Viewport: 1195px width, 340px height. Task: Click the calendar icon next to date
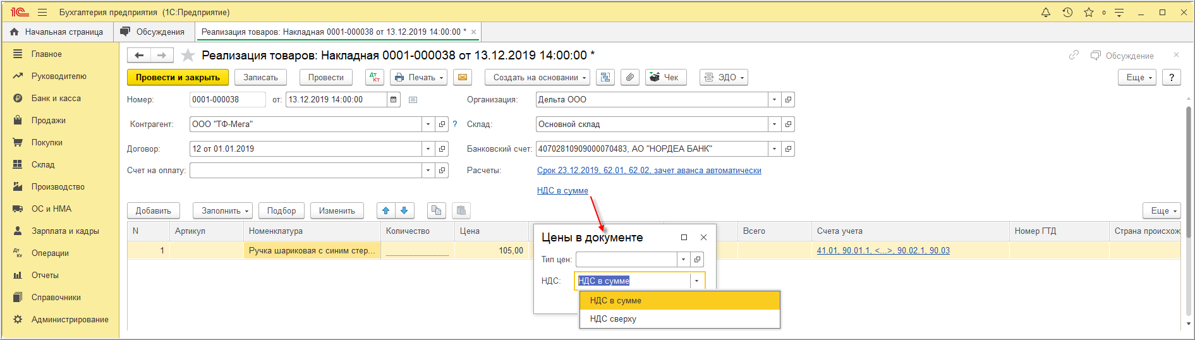(394, 100)
